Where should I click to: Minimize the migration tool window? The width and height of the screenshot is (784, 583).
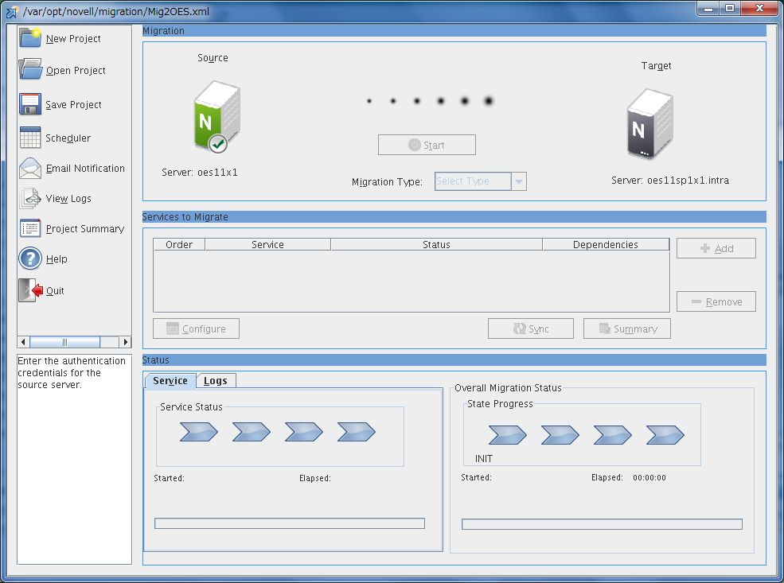click(709, 9)
